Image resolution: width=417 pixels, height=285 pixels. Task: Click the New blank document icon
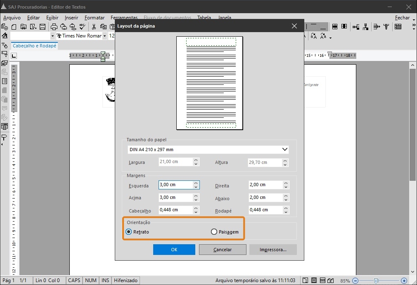pyautogui.click(x=14, y=27)
